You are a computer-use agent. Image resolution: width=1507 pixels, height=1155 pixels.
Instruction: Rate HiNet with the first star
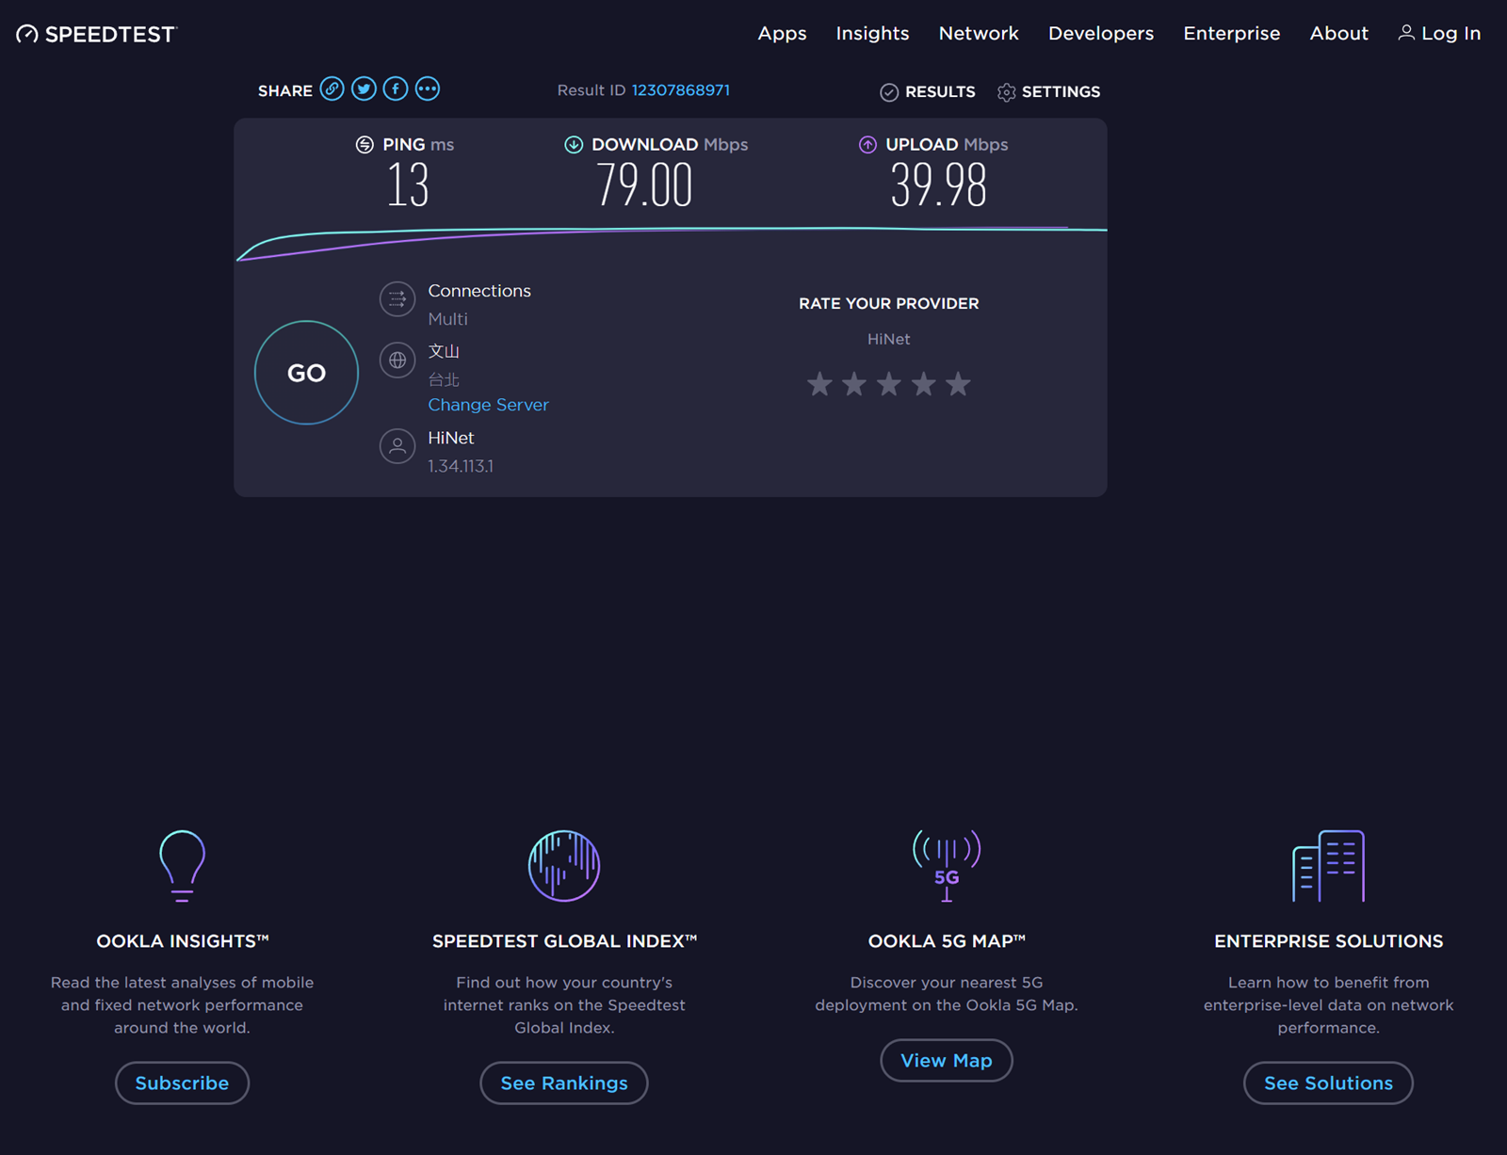819,384
